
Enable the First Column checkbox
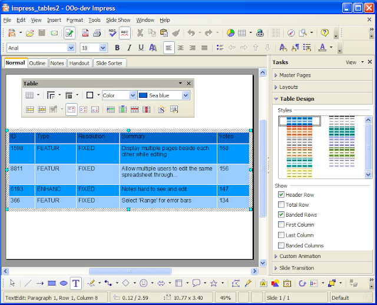(281, 225)
